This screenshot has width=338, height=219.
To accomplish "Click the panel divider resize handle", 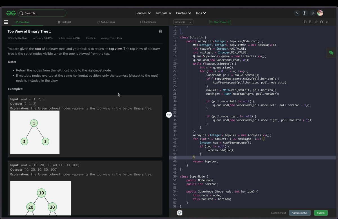I will (x=169, y=115).
